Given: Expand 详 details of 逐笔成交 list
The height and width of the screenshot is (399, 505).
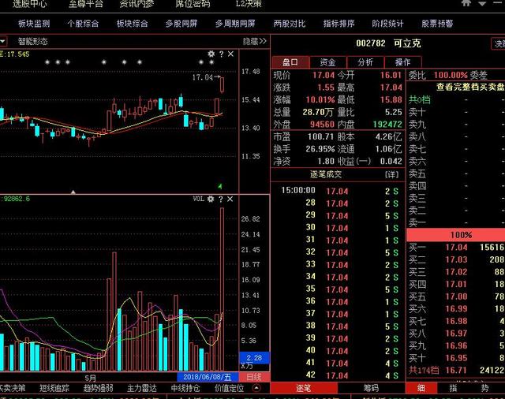Looking at the screenshot, I should 391,173.
